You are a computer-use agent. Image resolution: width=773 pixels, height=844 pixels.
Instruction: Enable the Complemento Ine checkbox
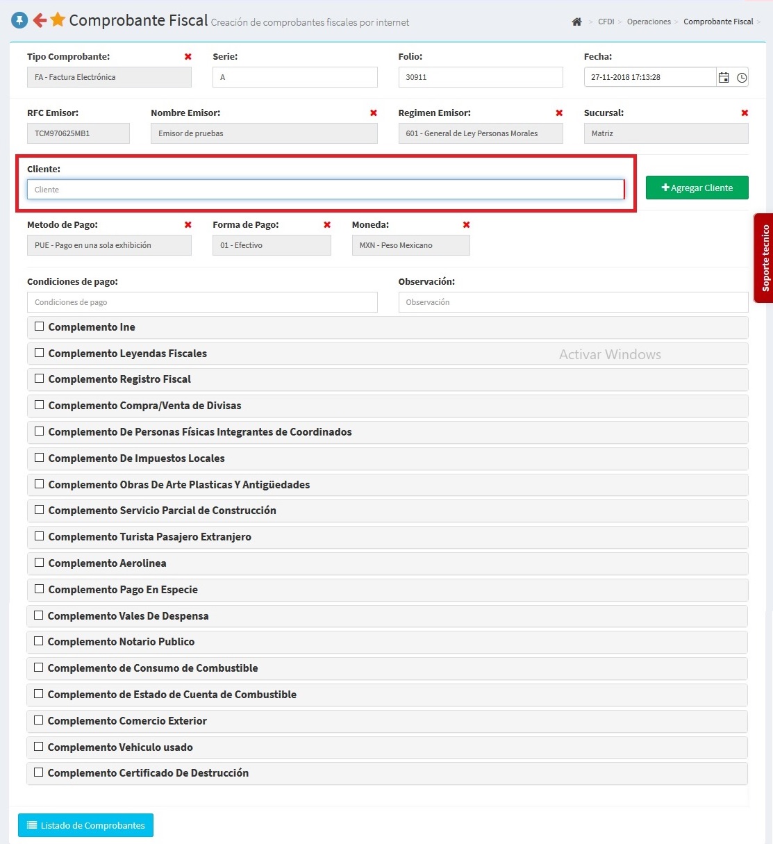pos(40,326)
